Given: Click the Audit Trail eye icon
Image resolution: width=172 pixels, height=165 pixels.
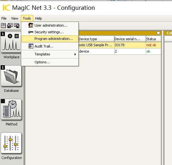Looking at the screenshot, I should [31, 46].
